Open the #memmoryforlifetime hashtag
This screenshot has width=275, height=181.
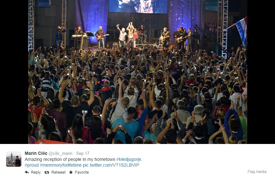pyautogui.click(x=61, y=165)
